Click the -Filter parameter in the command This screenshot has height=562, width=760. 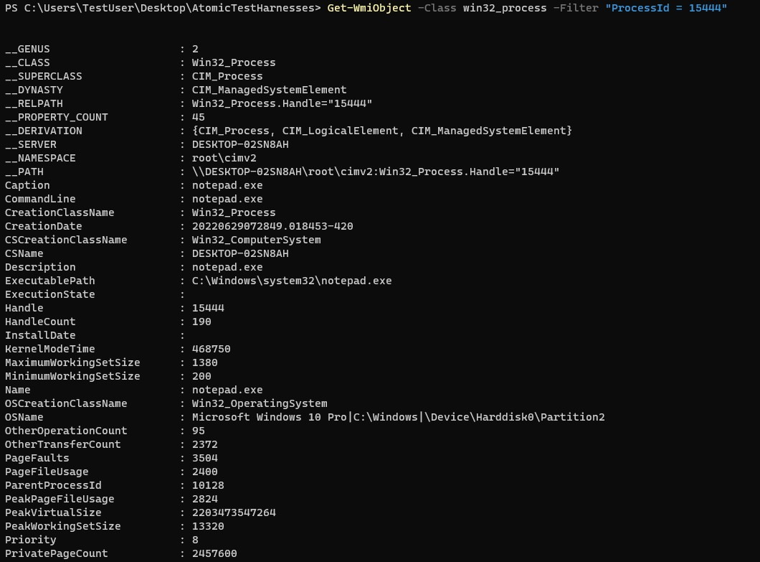pos(576,8)
